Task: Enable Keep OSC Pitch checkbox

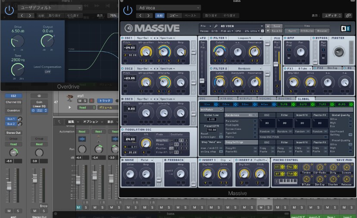Action: (326, 137)
